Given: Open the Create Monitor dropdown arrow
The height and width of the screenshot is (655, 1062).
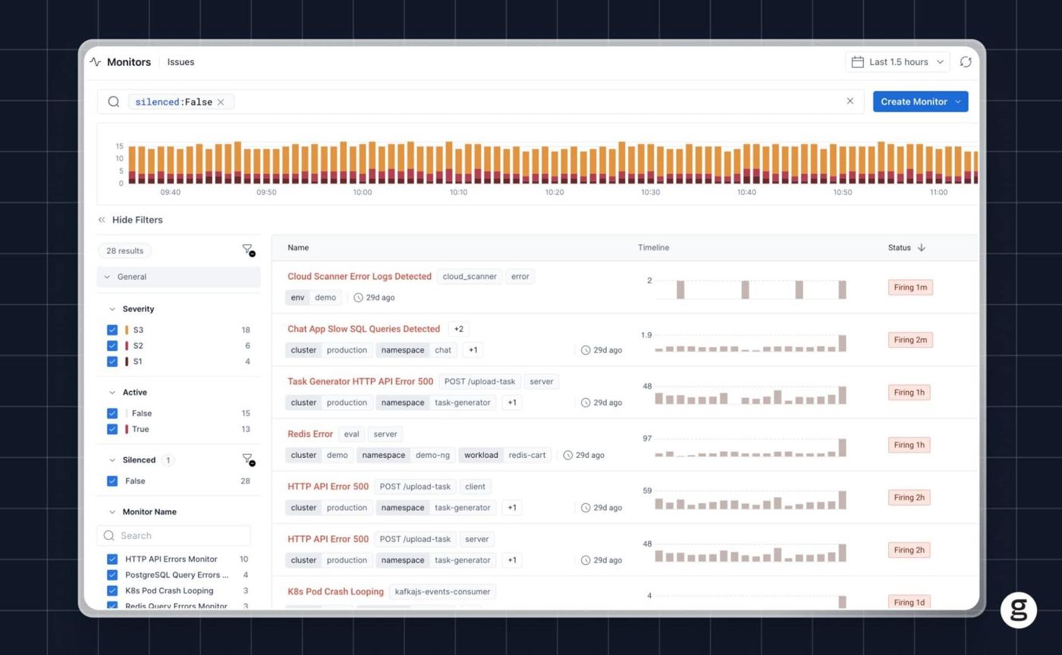Looking at the screenshot, I should click(958, 102).
